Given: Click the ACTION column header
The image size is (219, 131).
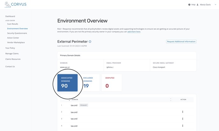Looking at the screenshot, I should 183,100.
